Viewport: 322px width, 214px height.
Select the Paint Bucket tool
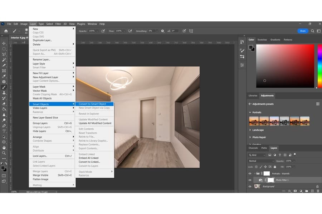click(x=4, y=109)
